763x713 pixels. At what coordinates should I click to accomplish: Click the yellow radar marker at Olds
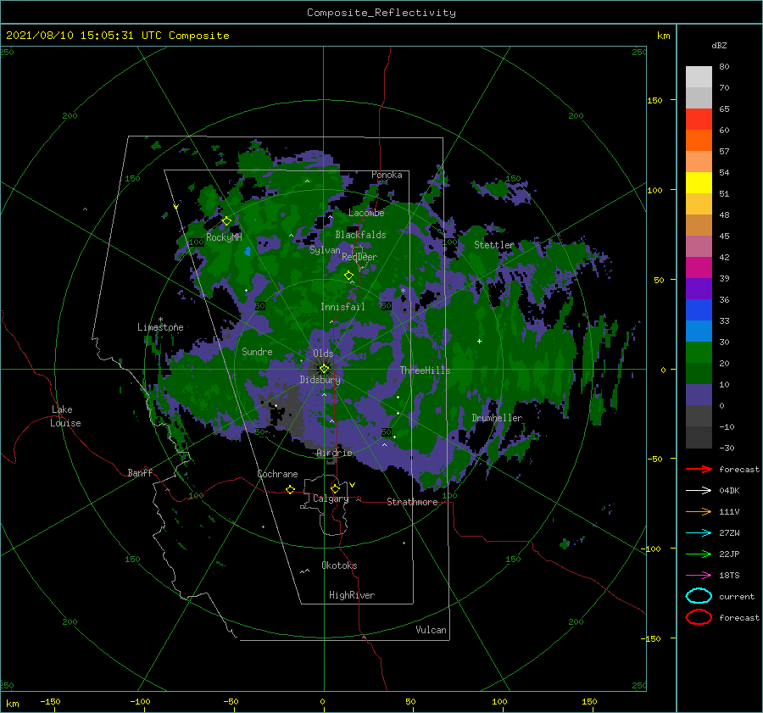tap(324, 369)
